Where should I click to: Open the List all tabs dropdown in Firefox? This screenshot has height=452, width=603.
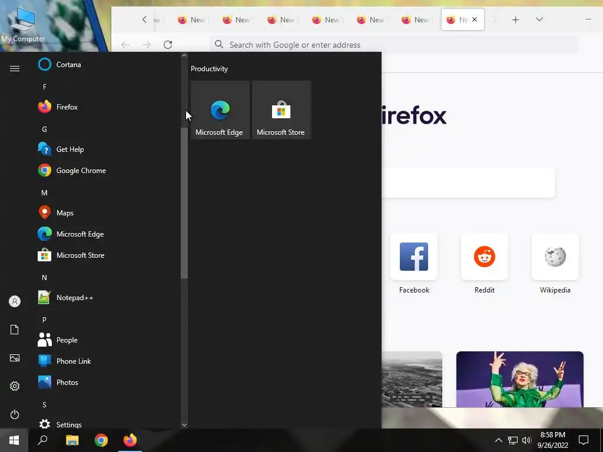click(x=539, y=19)
